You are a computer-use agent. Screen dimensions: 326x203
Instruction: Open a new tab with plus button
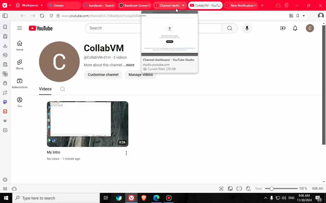point(262,5)
